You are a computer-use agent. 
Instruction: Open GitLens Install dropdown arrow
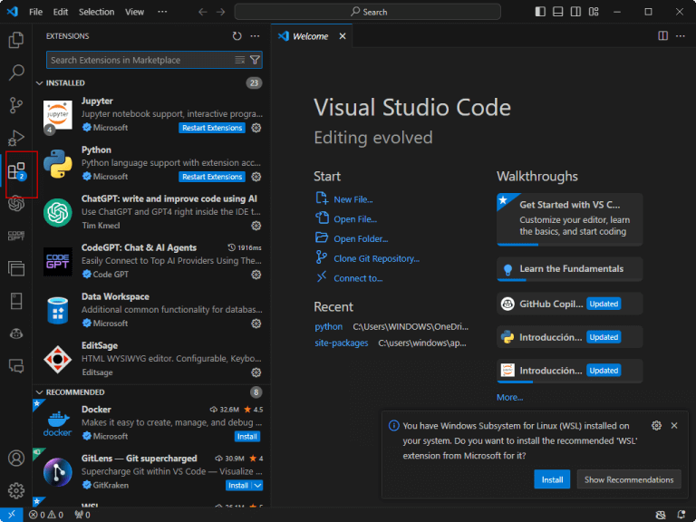pyautogui.click(x=258, y=485)
